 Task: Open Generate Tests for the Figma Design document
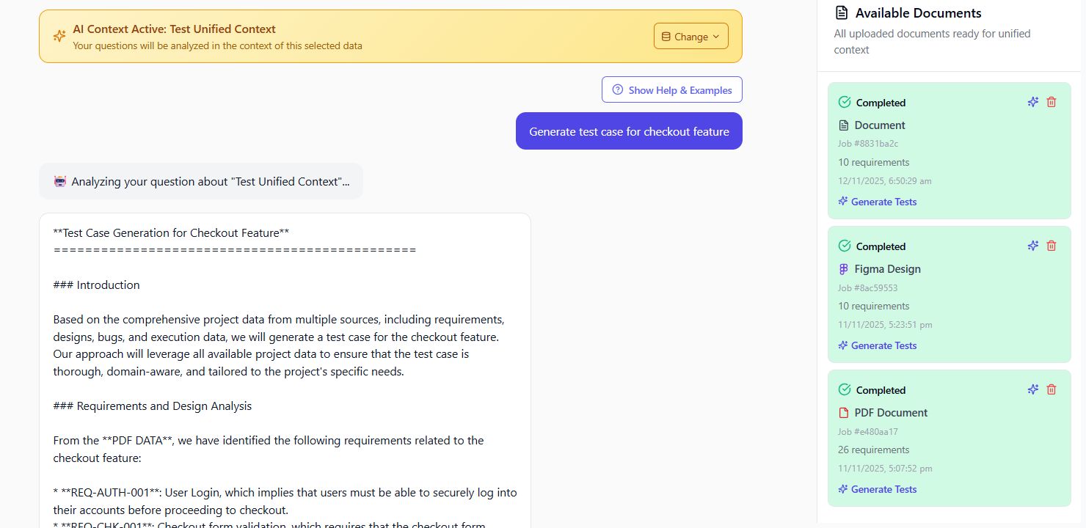[x=877, y=345]
